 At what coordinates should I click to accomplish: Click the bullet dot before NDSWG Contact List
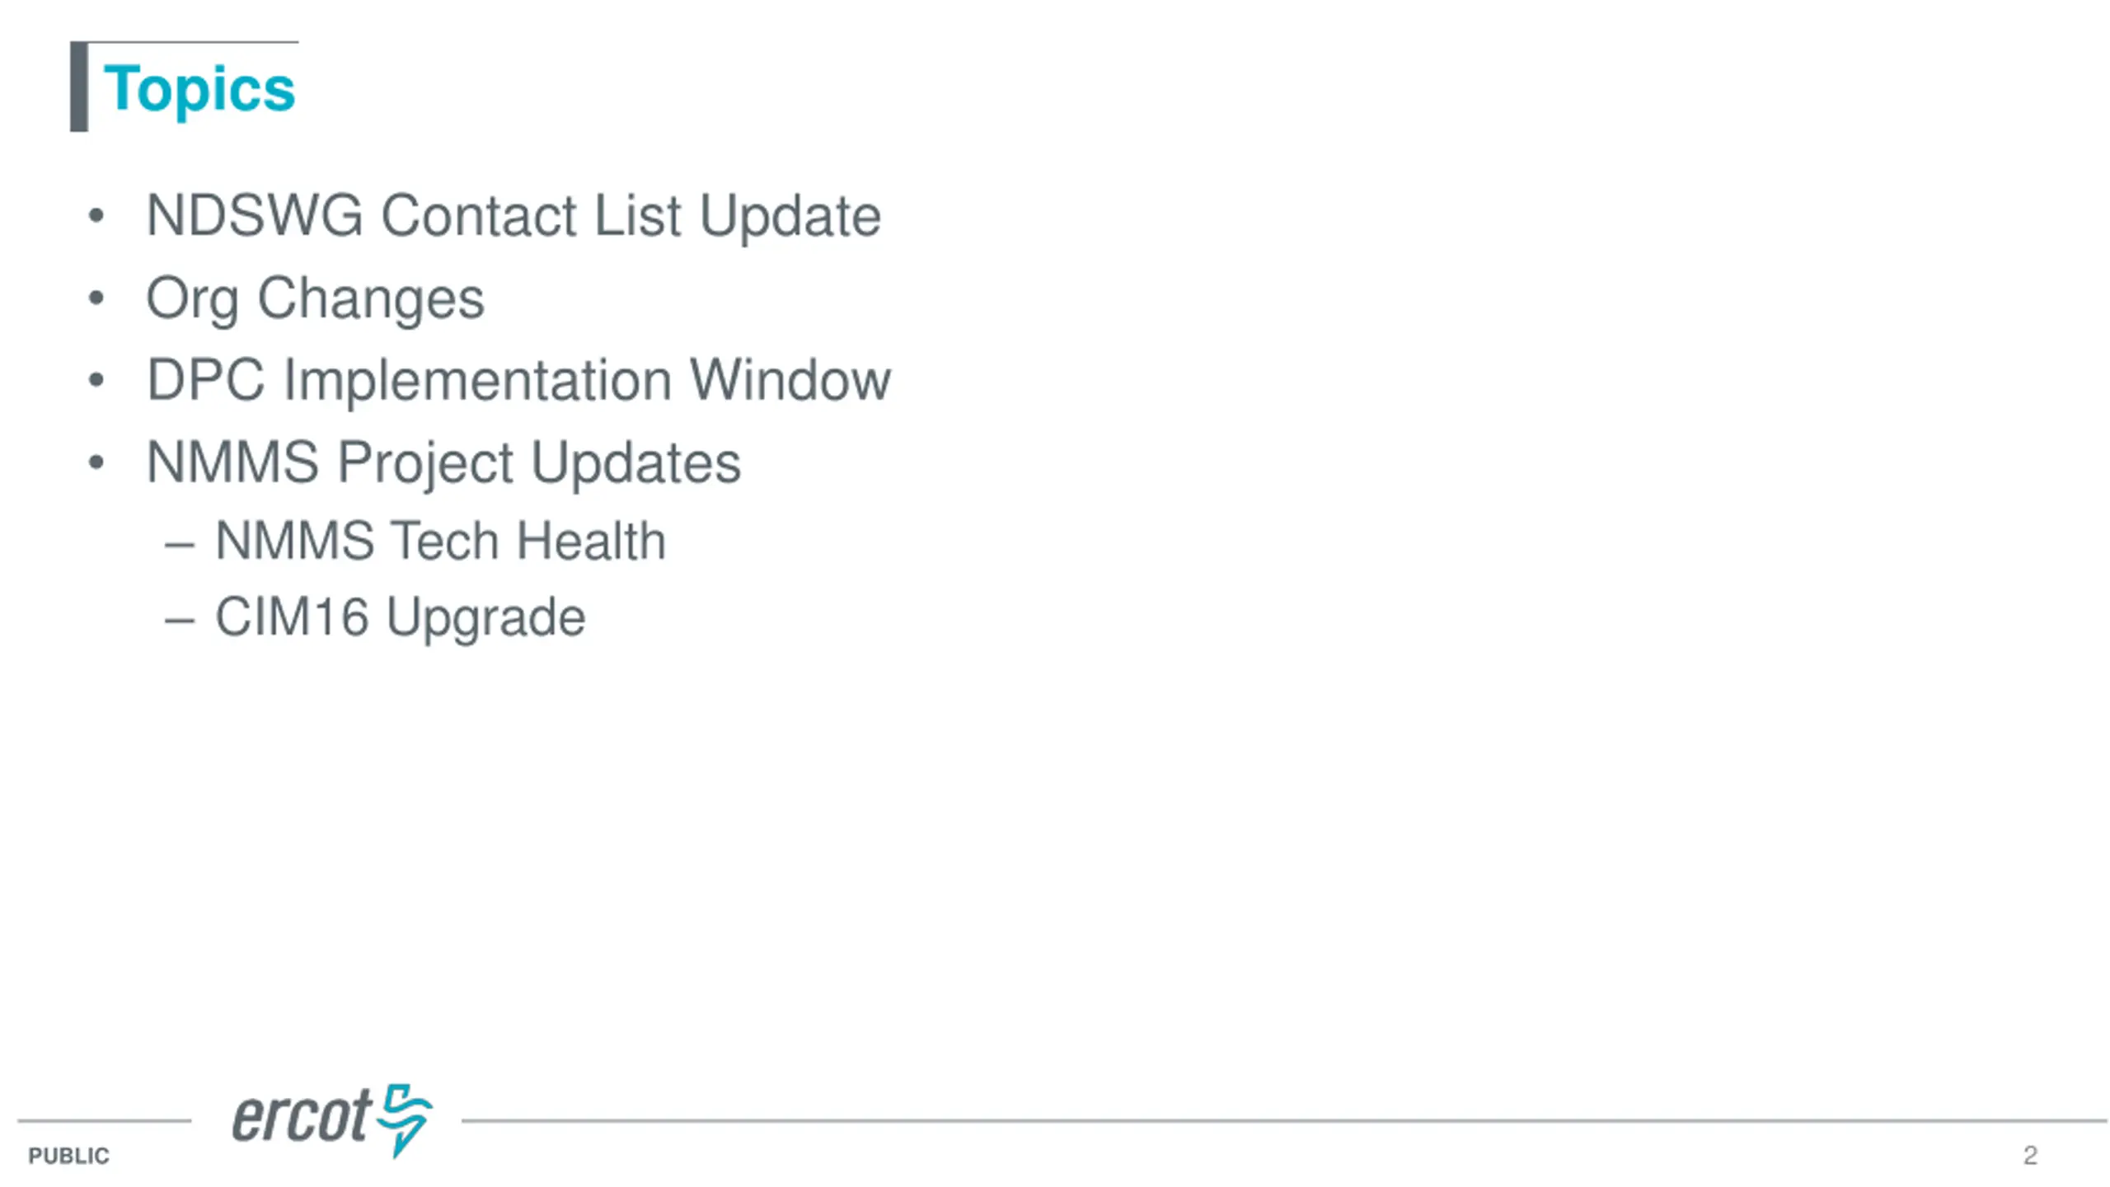pos(96,216)
